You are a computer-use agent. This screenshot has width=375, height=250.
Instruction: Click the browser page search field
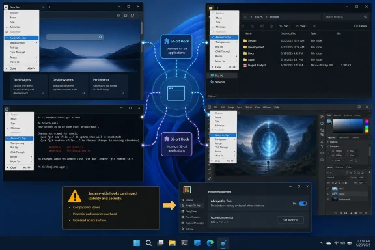75,37
